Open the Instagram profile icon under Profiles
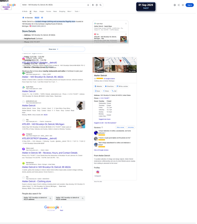Viewport: 197px width, 224px height. [98, 172]
